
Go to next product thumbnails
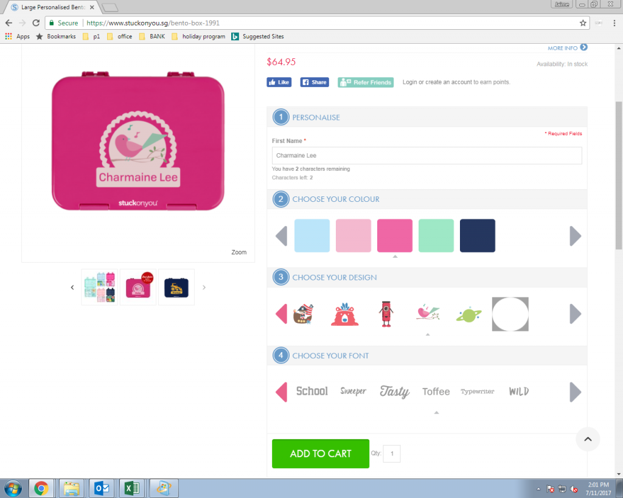pos(204,287)
